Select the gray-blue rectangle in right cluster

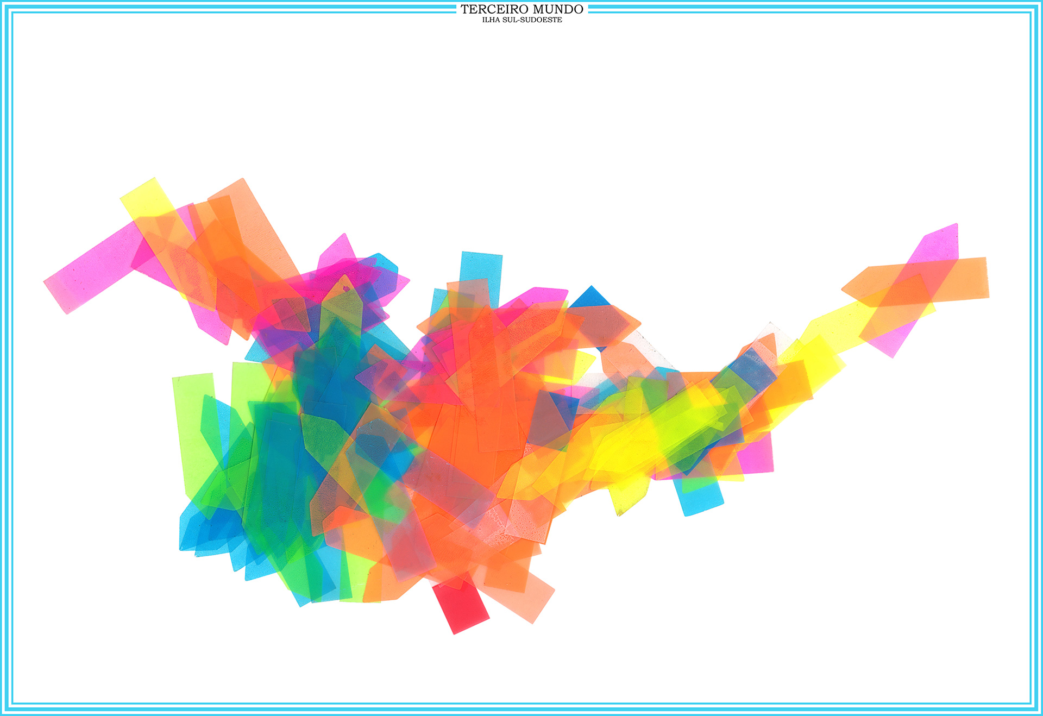(x=752, y=372)
